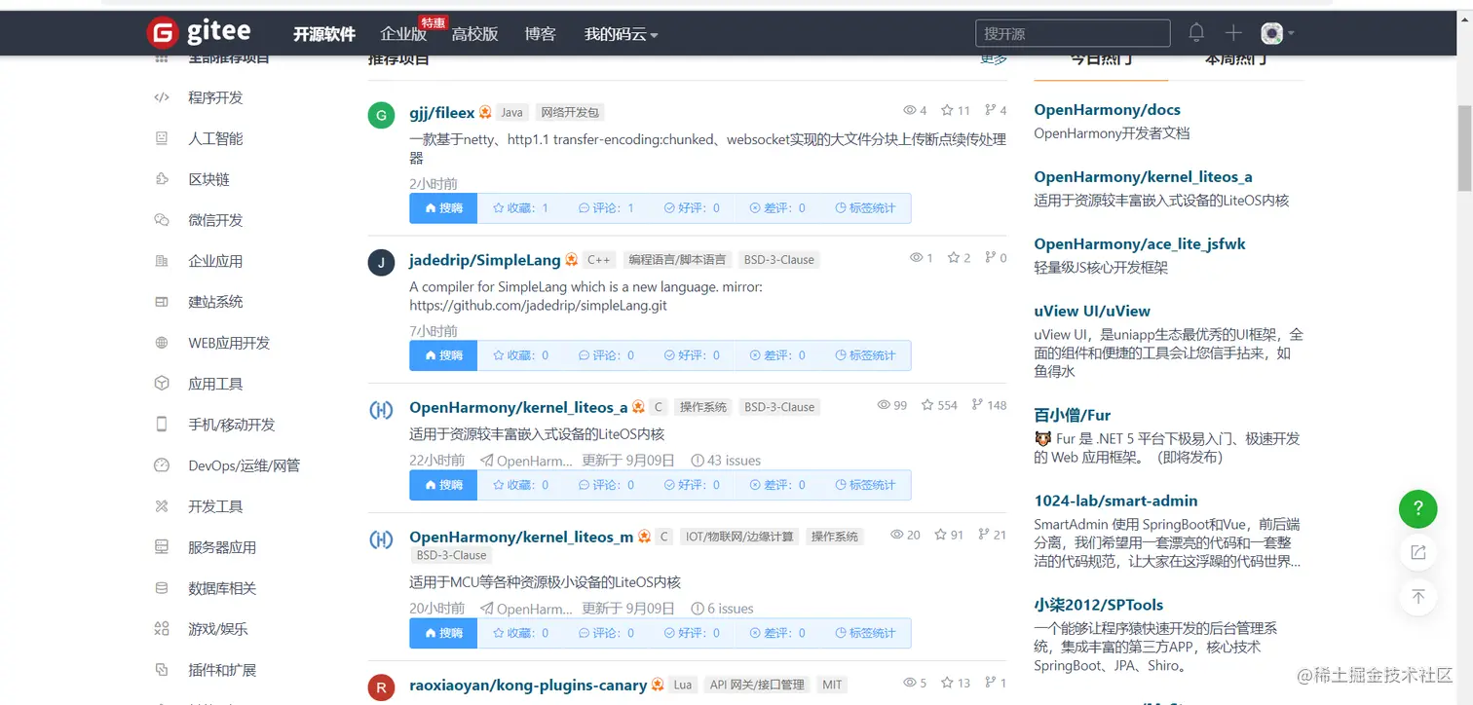The image size is (1473, 705).
Task: Click the 开发工具 tools icon
Action: click(162, 506)
